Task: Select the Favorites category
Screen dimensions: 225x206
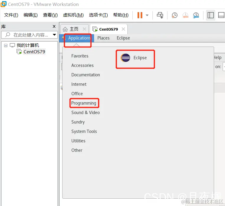Action: coord(80,56)
